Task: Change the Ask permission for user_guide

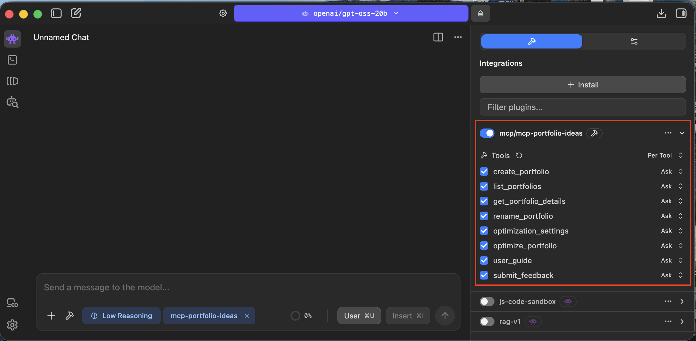Action: [672, 260]
